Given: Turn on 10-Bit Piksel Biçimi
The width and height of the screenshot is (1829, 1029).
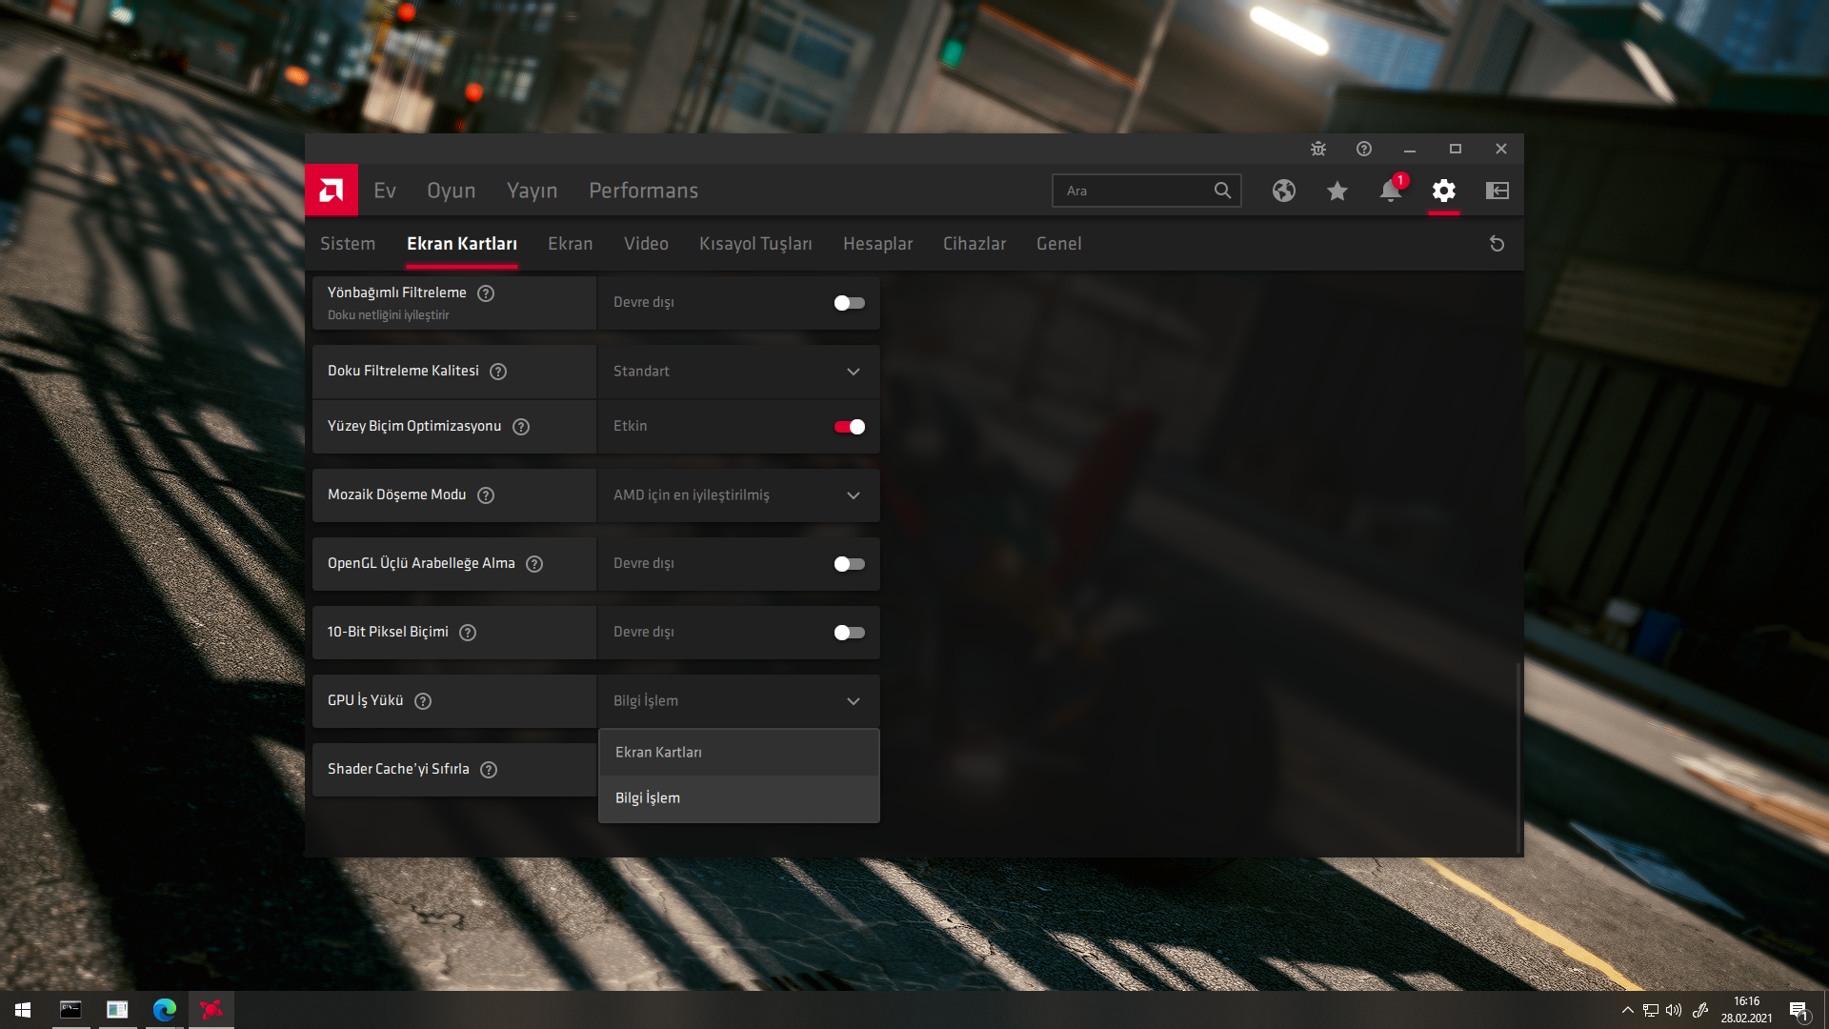Looking at the screenshot, I should pyautogui.click(x=849, y=633).
